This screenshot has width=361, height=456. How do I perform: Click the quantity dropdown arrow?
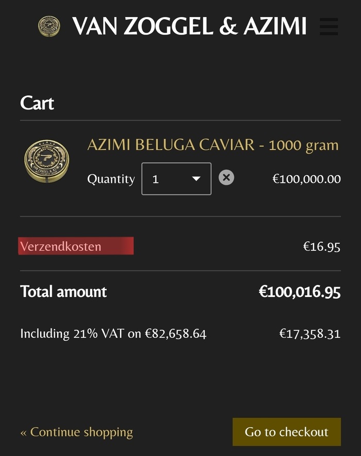point(196,179)
